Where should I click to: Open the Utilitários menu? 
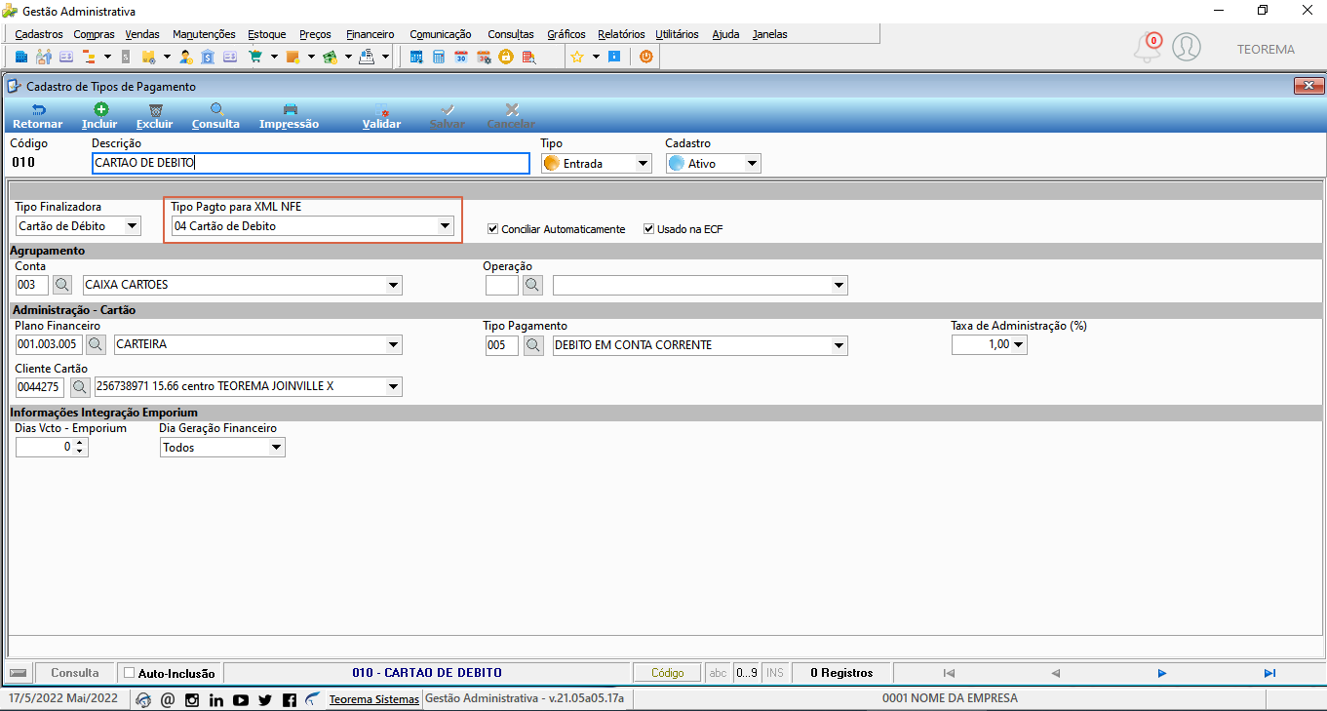(677, 34)
